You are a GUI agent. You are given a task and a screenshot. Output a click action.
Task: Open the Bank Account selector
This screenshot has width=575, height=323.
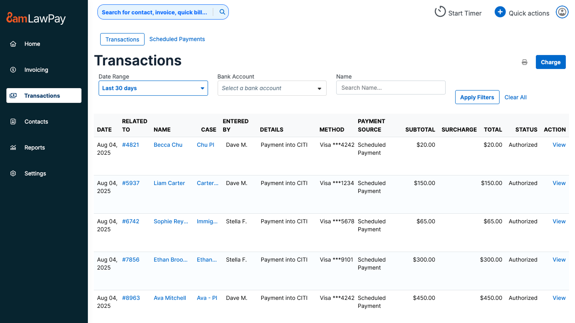(272, 88)
